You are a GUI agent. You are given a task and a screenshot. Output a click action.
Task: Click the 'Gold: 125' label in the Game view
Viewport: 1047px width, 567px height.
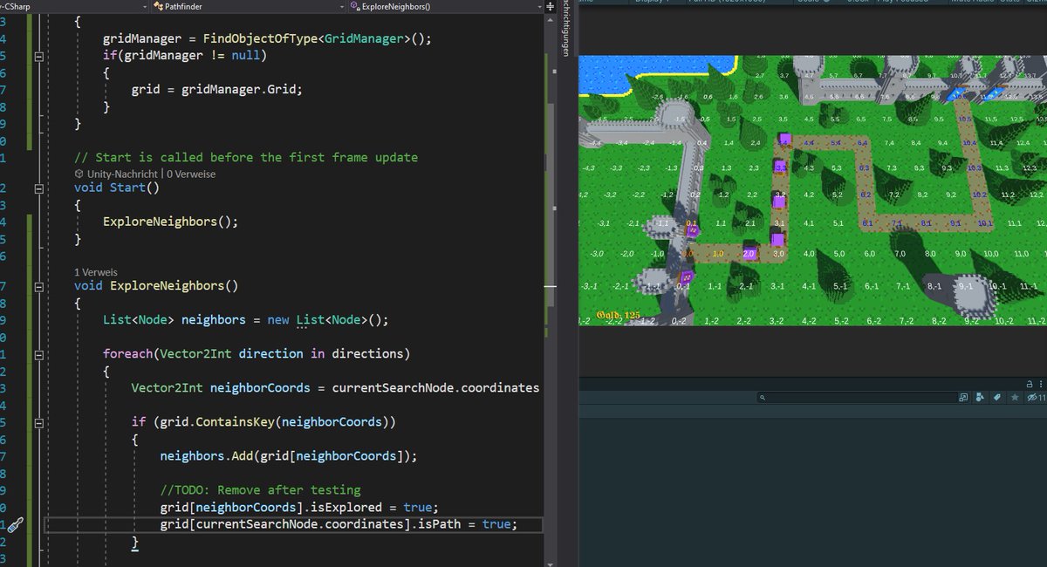[619, 314]
